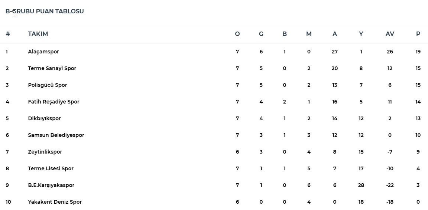Click the # rank column header

[8, 34]
